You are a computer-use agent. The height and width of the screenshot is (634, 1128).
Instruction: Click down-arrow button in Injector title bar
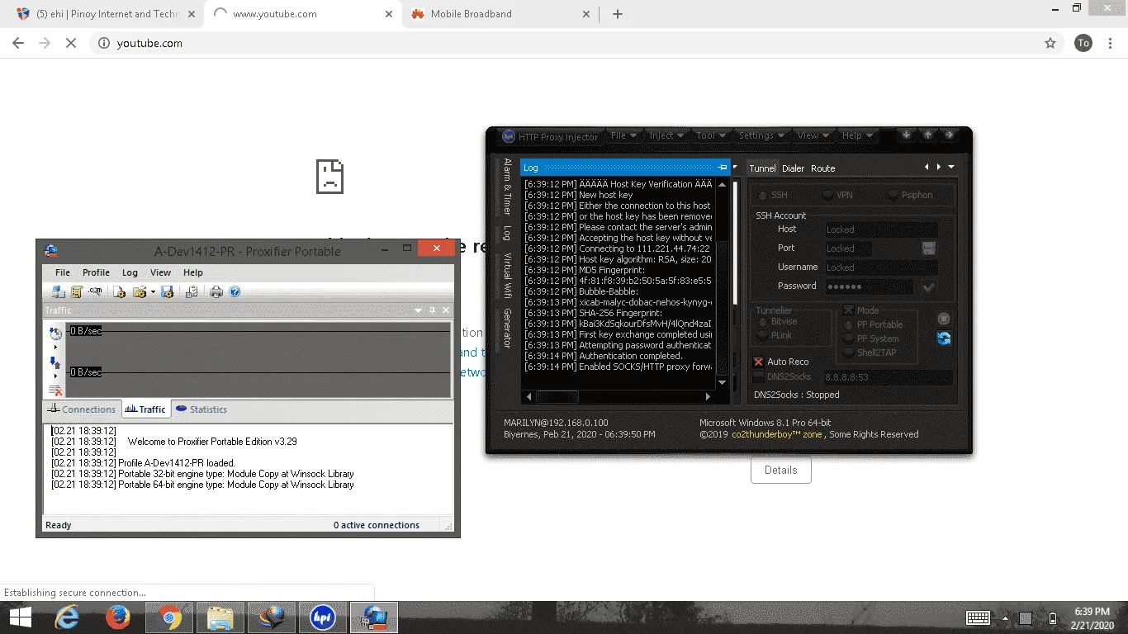pos(906,135)
